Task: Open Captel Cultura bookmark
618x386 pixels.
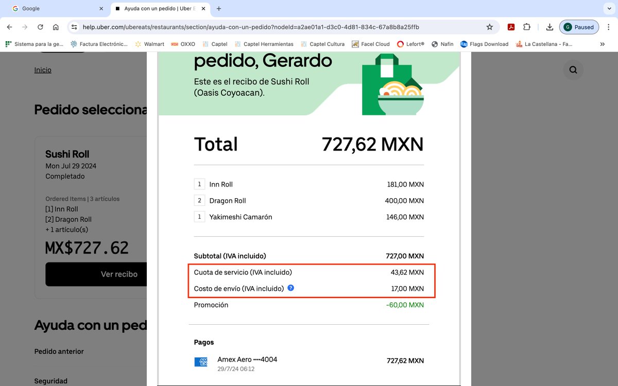Action: pos(322,44)
